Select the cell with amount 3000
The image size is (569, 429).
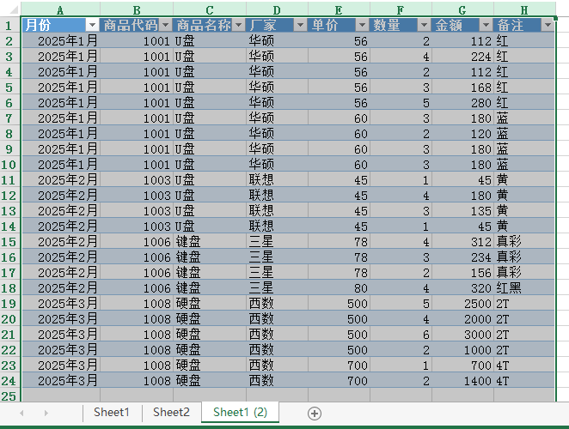[462, 335]
